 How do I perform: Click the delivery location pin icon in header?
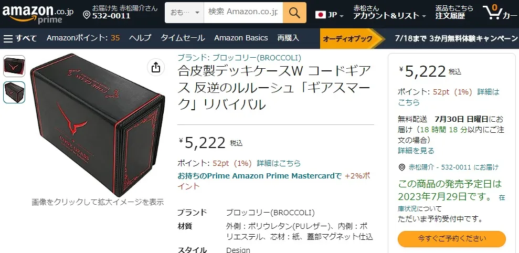coord(87,15)
